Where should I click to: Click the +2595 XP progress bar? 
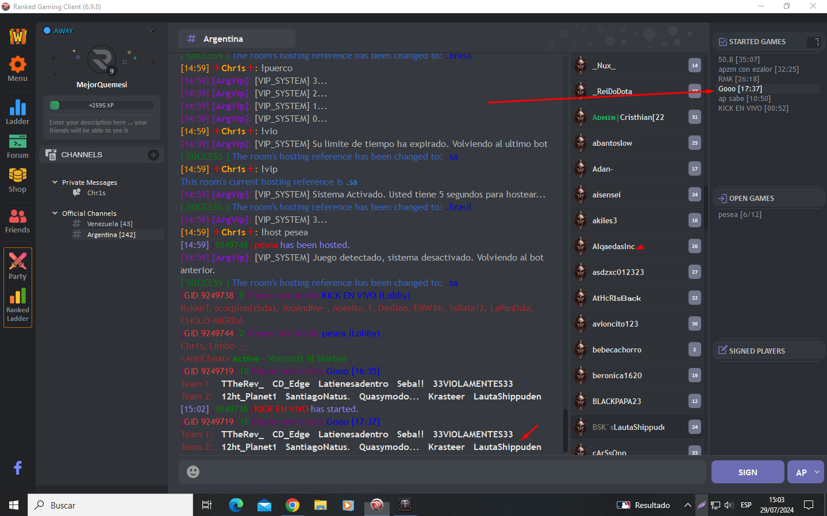click(102, 105)
